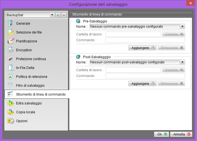Click the Strumento di linea di commando icon
This screenshot has width=197, height=141.
10,94
